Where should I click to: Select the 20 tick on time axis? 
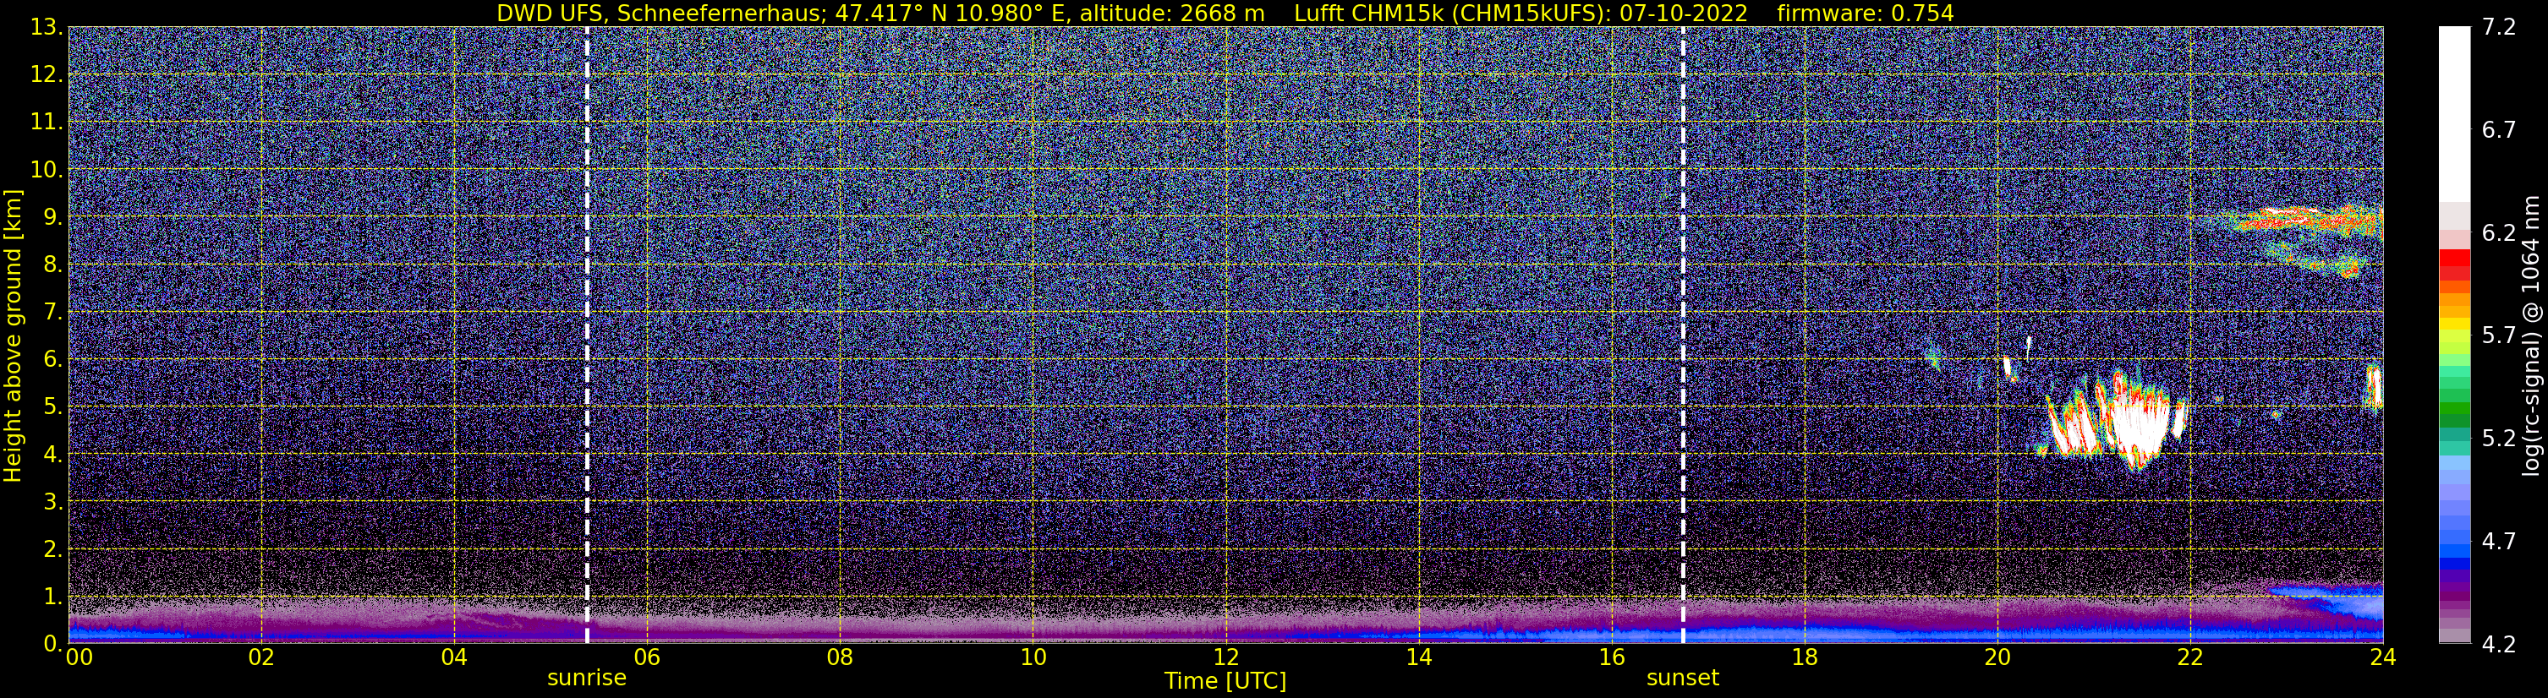coord(1997,657)
